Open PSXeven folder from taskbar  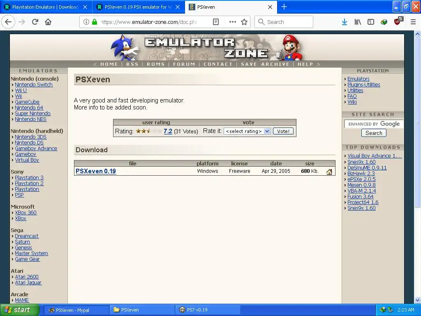[x=142, y=310]
